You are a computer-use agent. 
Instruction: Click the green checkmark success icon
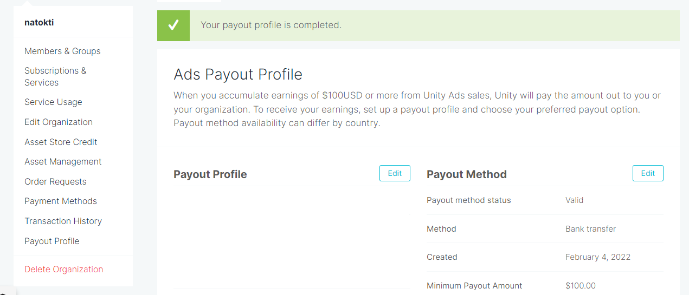[173, 25]
